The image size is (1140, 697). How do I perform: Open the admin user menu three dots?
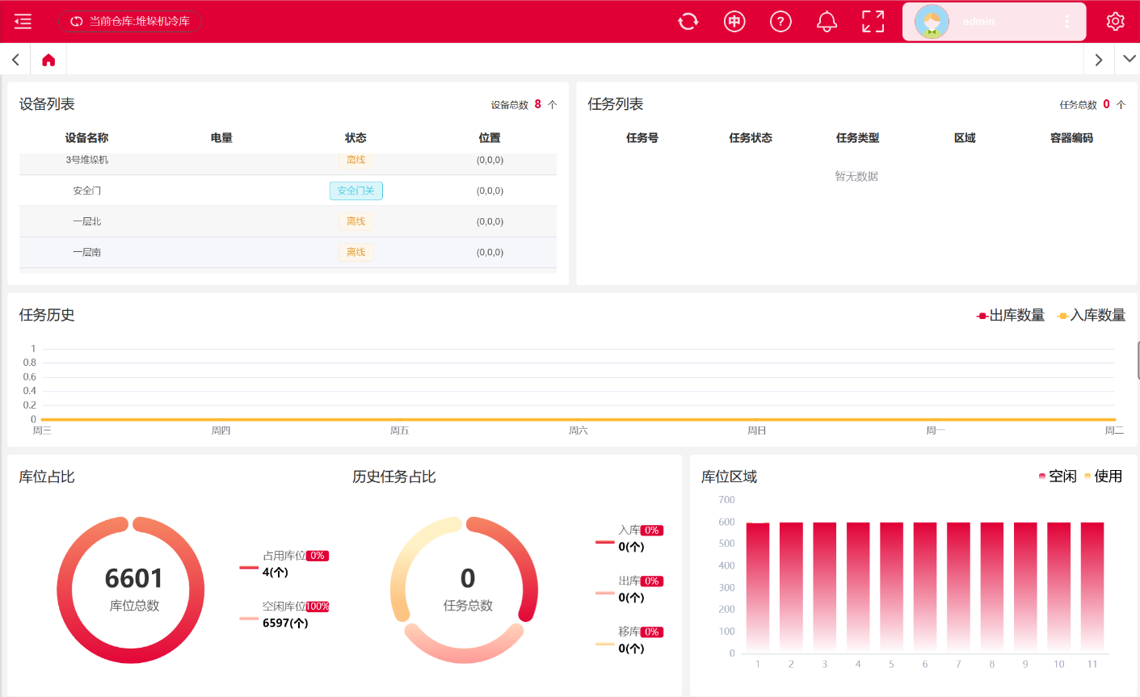coord(1066,22)
